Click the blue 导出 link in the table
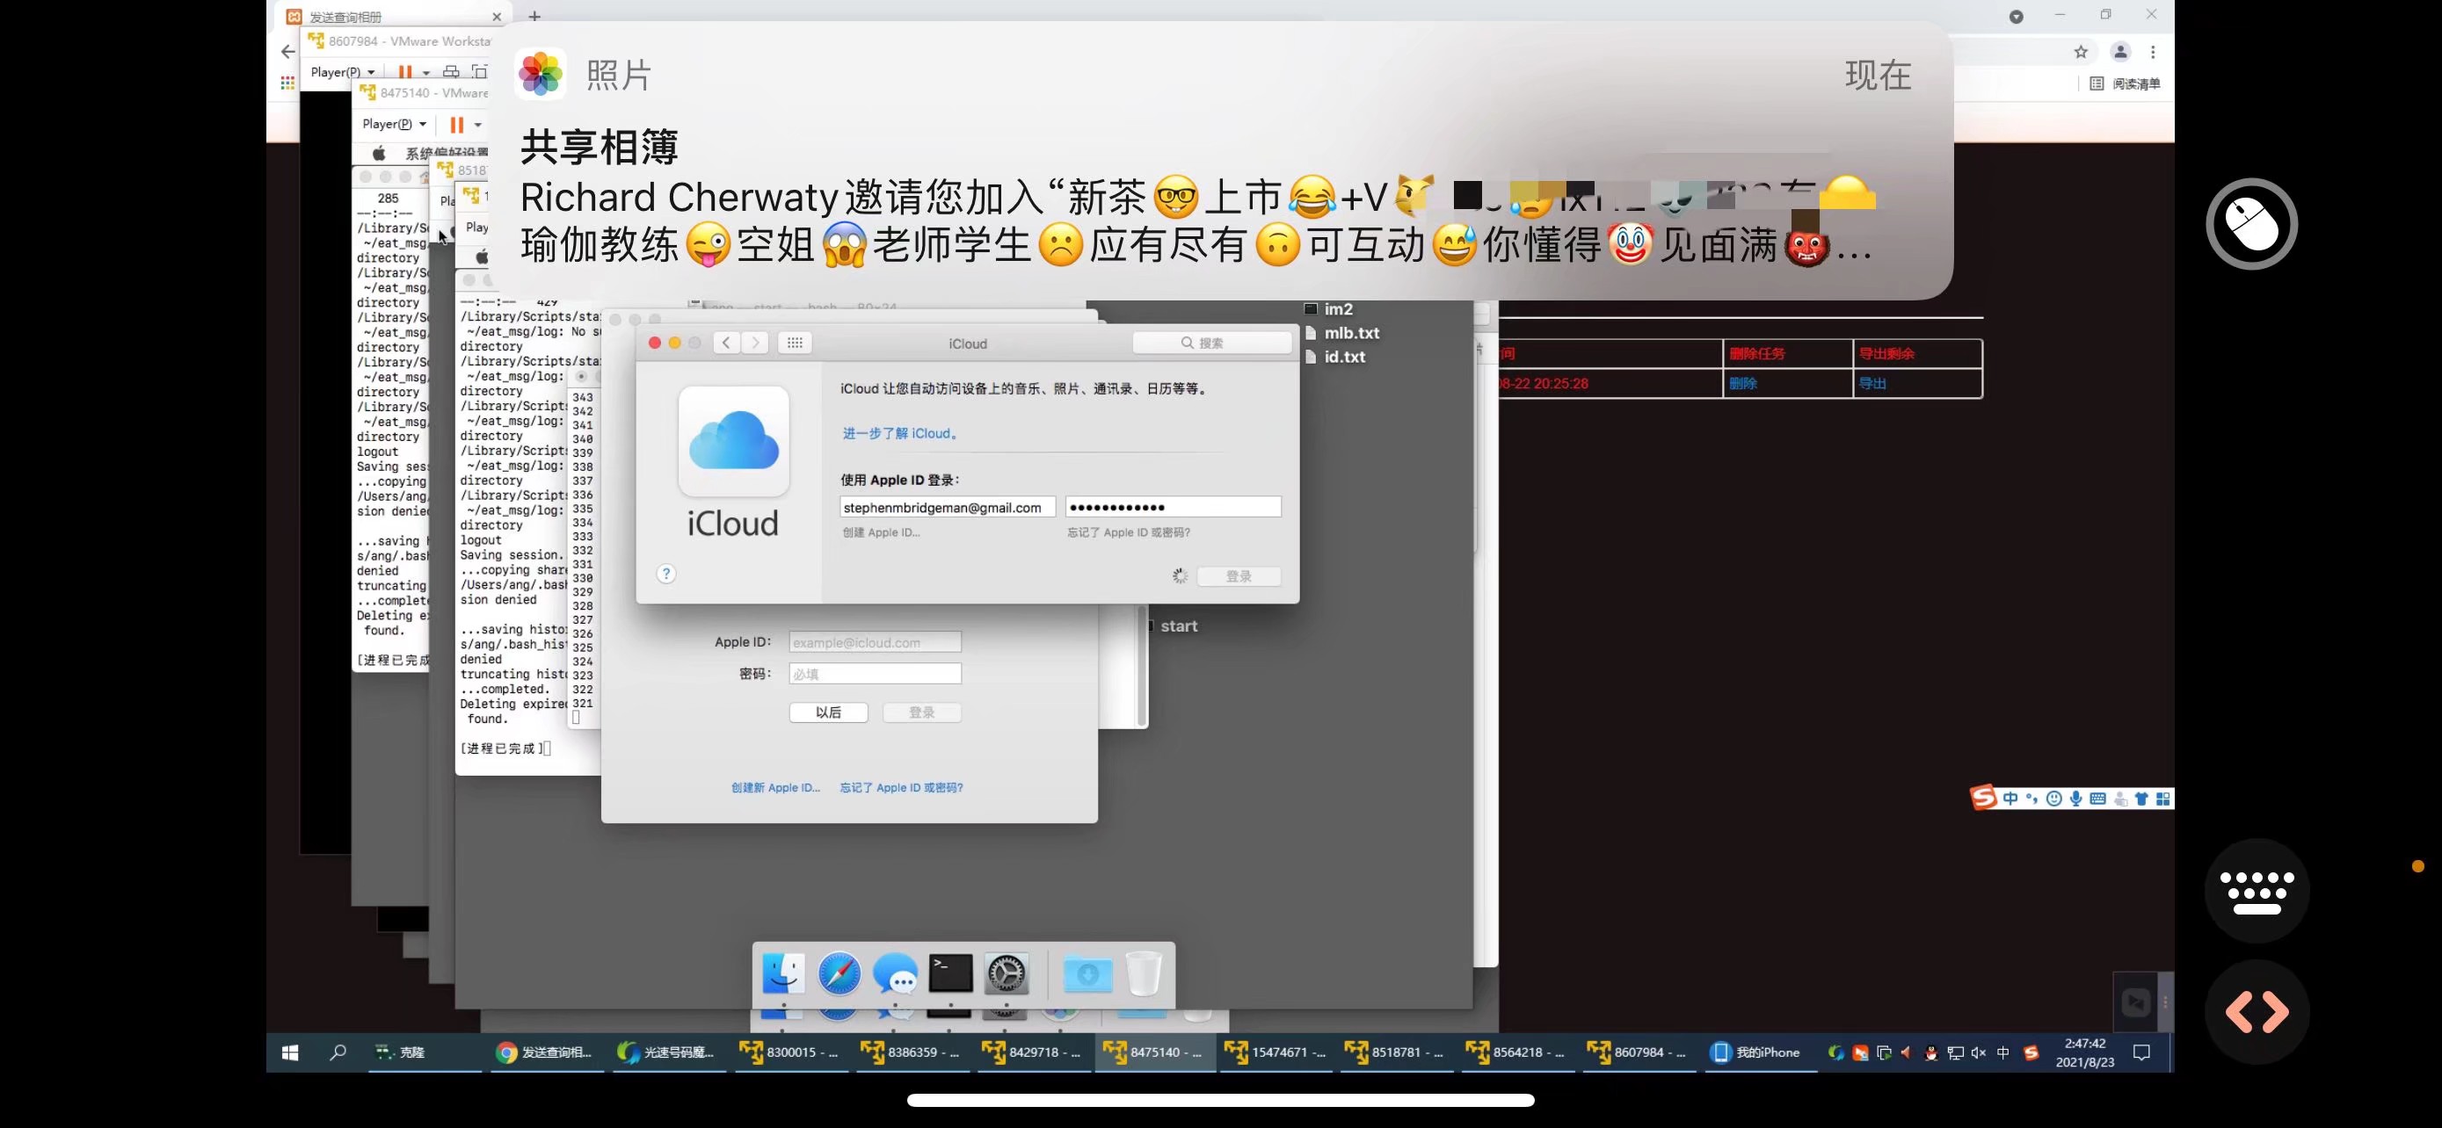The height and width of the screenshot is (1128, 2442). coord(1872,384)
